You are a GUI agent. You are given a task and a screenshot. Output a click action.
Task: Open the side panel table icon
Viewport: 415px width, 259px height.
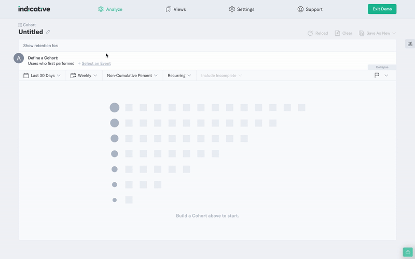point(410,44)
